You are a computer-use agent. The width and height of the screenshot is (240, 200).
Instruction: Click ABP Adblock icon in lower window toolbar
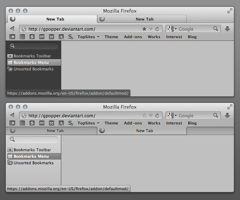click(x=42, y=123)
